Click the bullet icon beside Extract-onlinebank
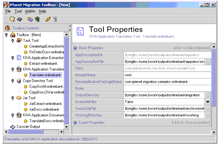 point(26,64)
